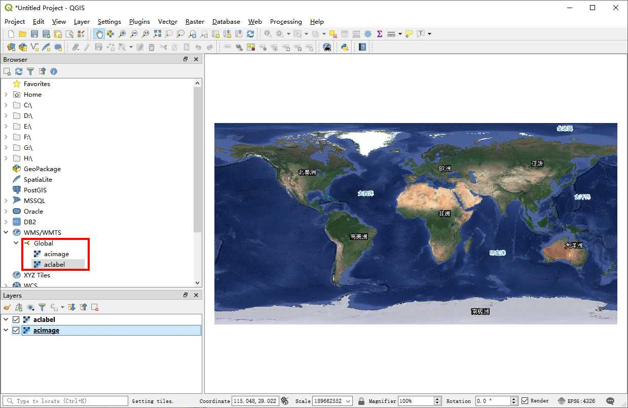Open the Python Console

[345, 47]
